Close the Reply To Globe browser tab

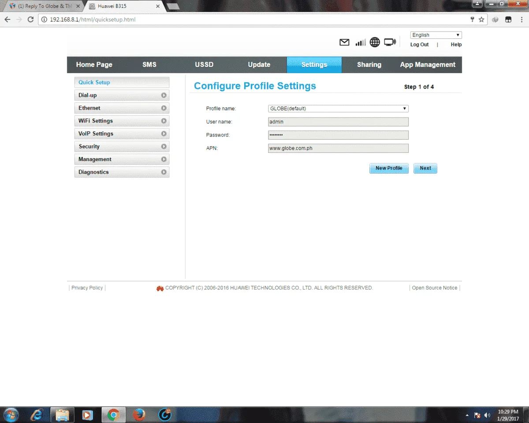coord(78,6)
